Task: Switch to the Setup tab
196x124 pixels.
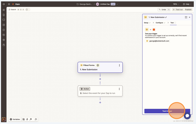Action: point(146,23)
